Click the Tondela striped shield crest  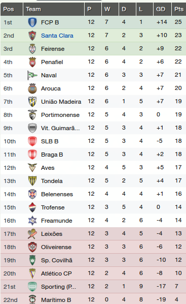tap(32, 181)
